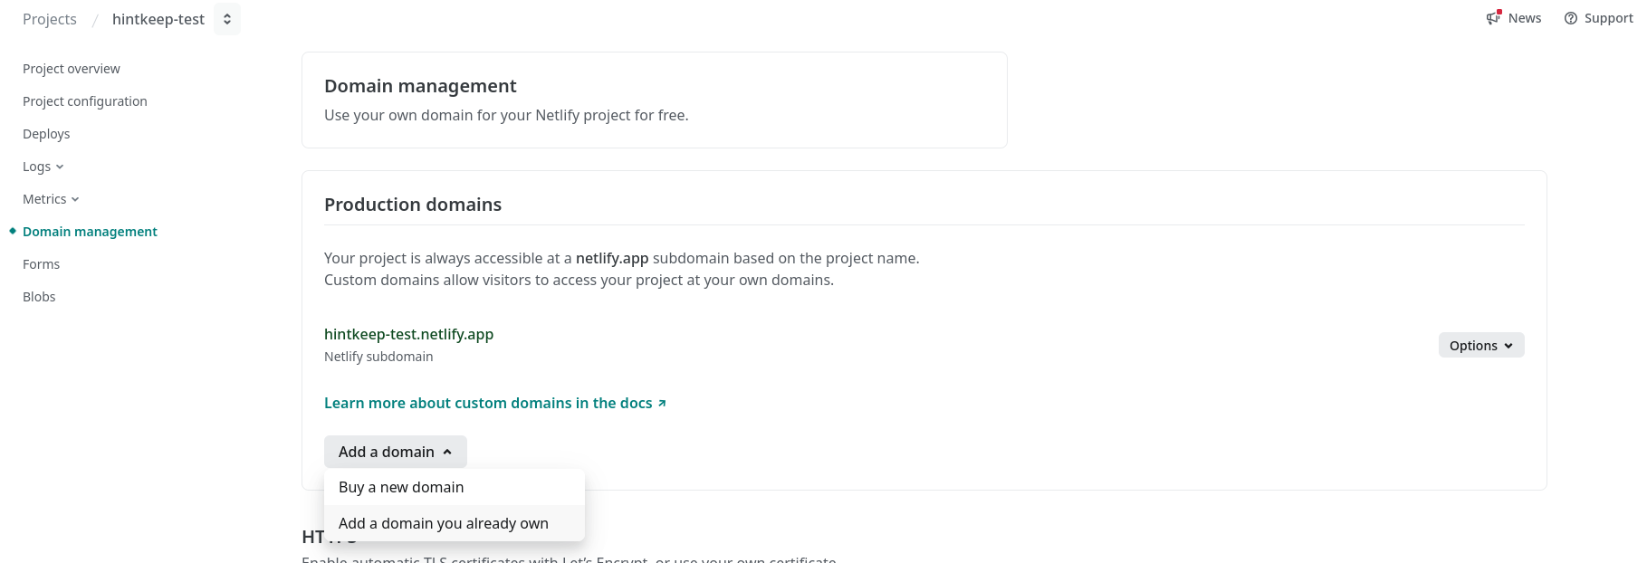Open the project switcher arrows next to hintkeep-test

pos(227,19)
